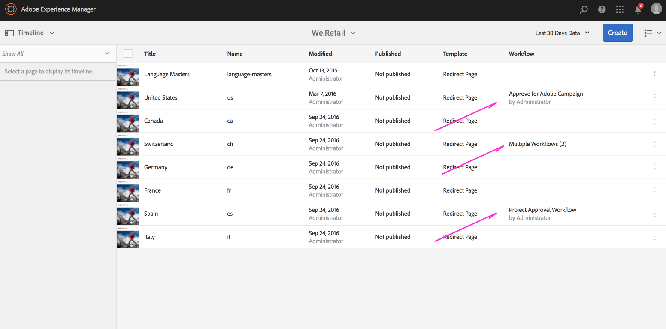
Task: Open the solutions grid icon
Action: (x=620, y=9)
